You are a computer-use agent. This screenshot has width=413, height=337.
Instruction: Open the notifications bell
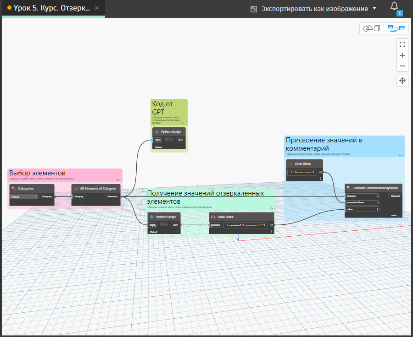pyautogui.click(x=394, y=6)
